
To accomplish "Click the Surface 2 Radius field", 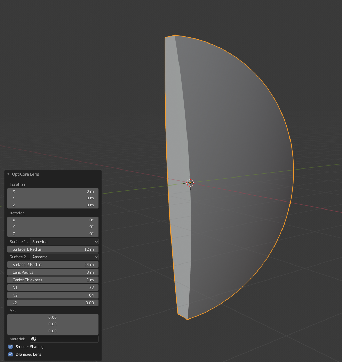I will point(53,265).
